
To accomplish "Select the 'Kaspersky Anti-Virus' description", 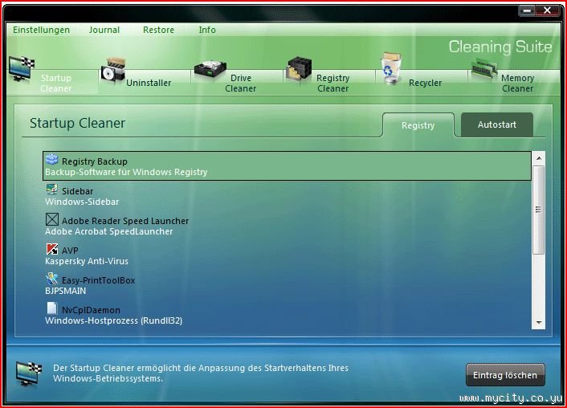I will tap(87, 261).
